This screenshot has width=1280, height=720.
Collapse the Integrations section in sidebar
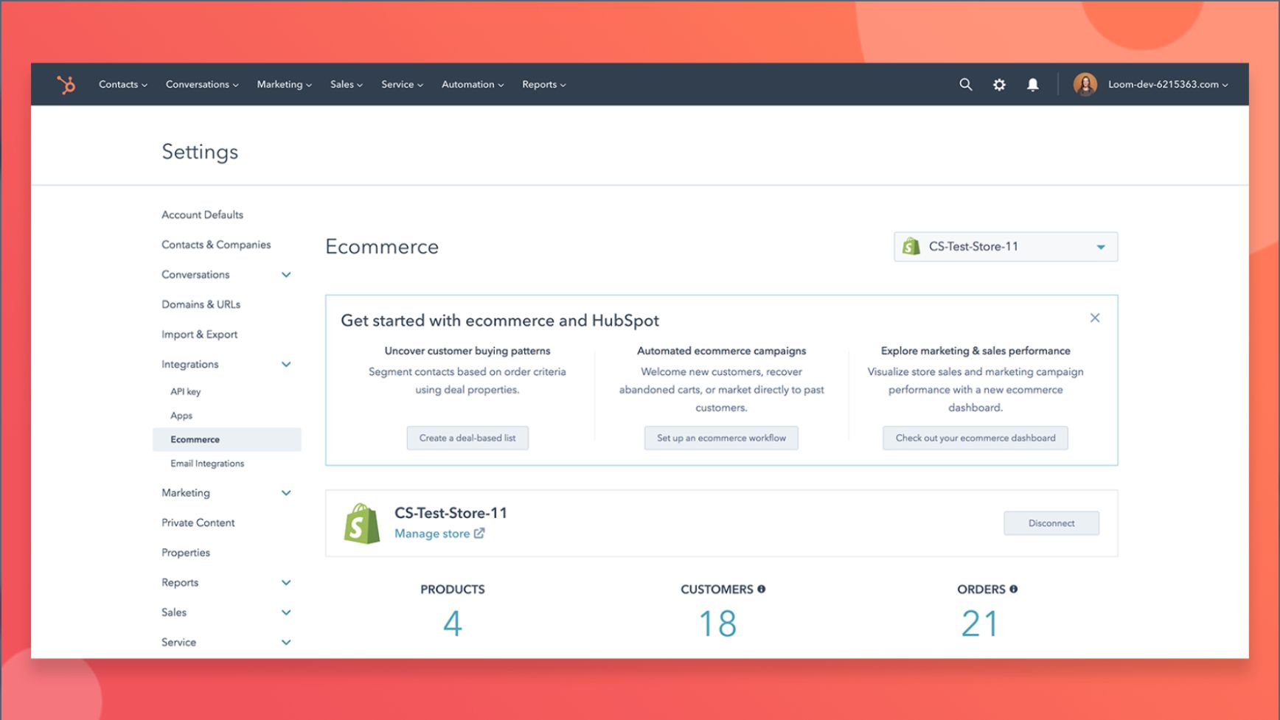pyautogui.click(x=286, y=364)
